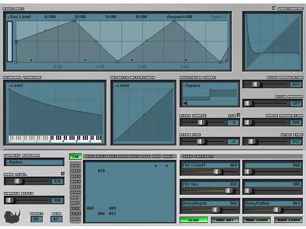Image resolution: width=306 pixels, height=229 pixels.
Task: Click the piano keyboard in Keyboard Tracking
Action: (55, 138)
